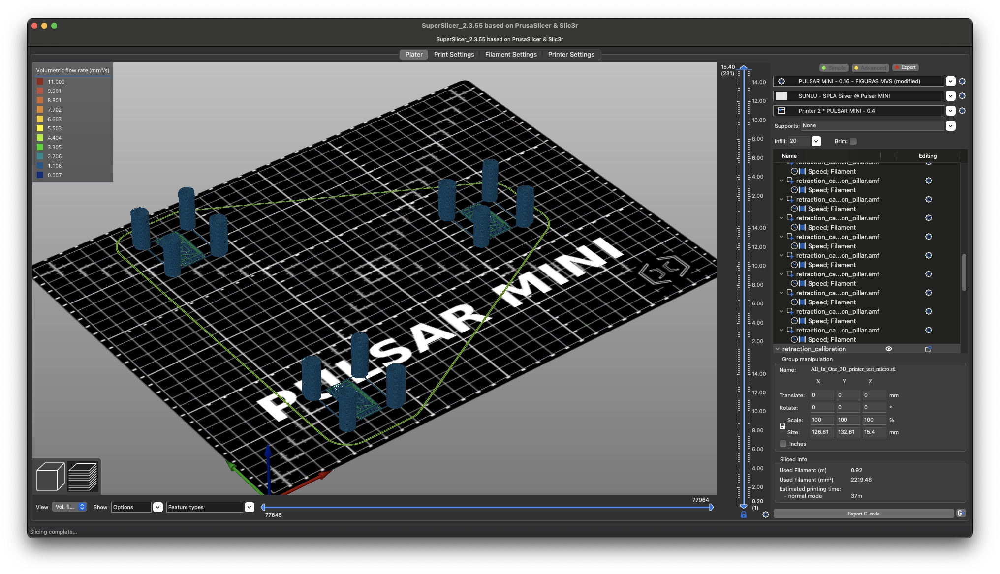Click editing cog for fifth ...on_pillar.amf row

929,255
